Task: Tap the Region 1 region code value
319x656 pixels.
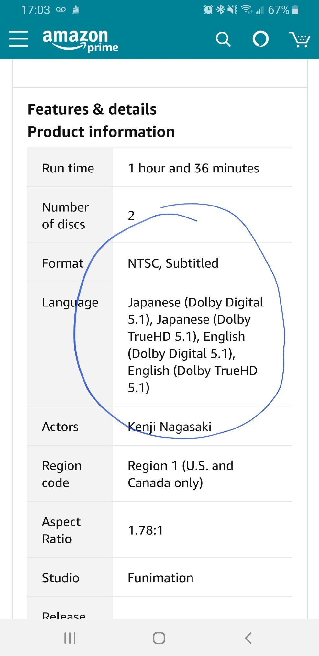Action: click(x=180, y=474)
